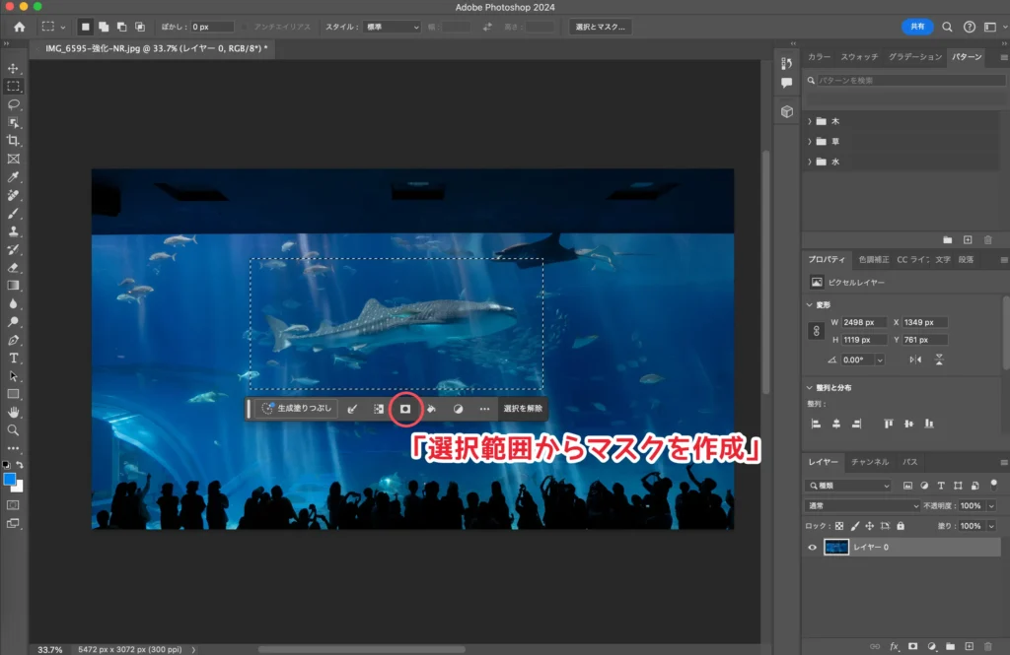Expand the 木 pattern folder
Viewport: 1010px width, 655px height.
pos(810,121)
